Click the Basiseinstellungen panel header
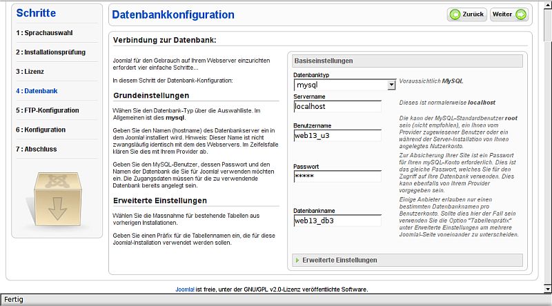The image size is (552, 306). pyautogui.click(x=407, y=61)
